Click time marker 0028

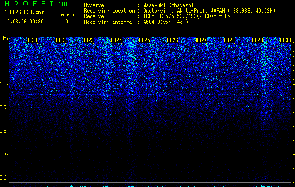point(229,40)
